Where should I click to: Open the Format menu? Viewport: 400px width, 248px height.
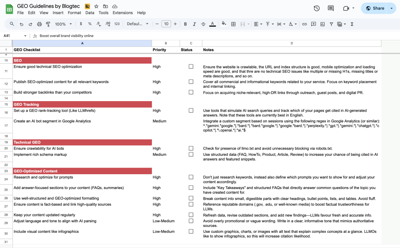74,13
